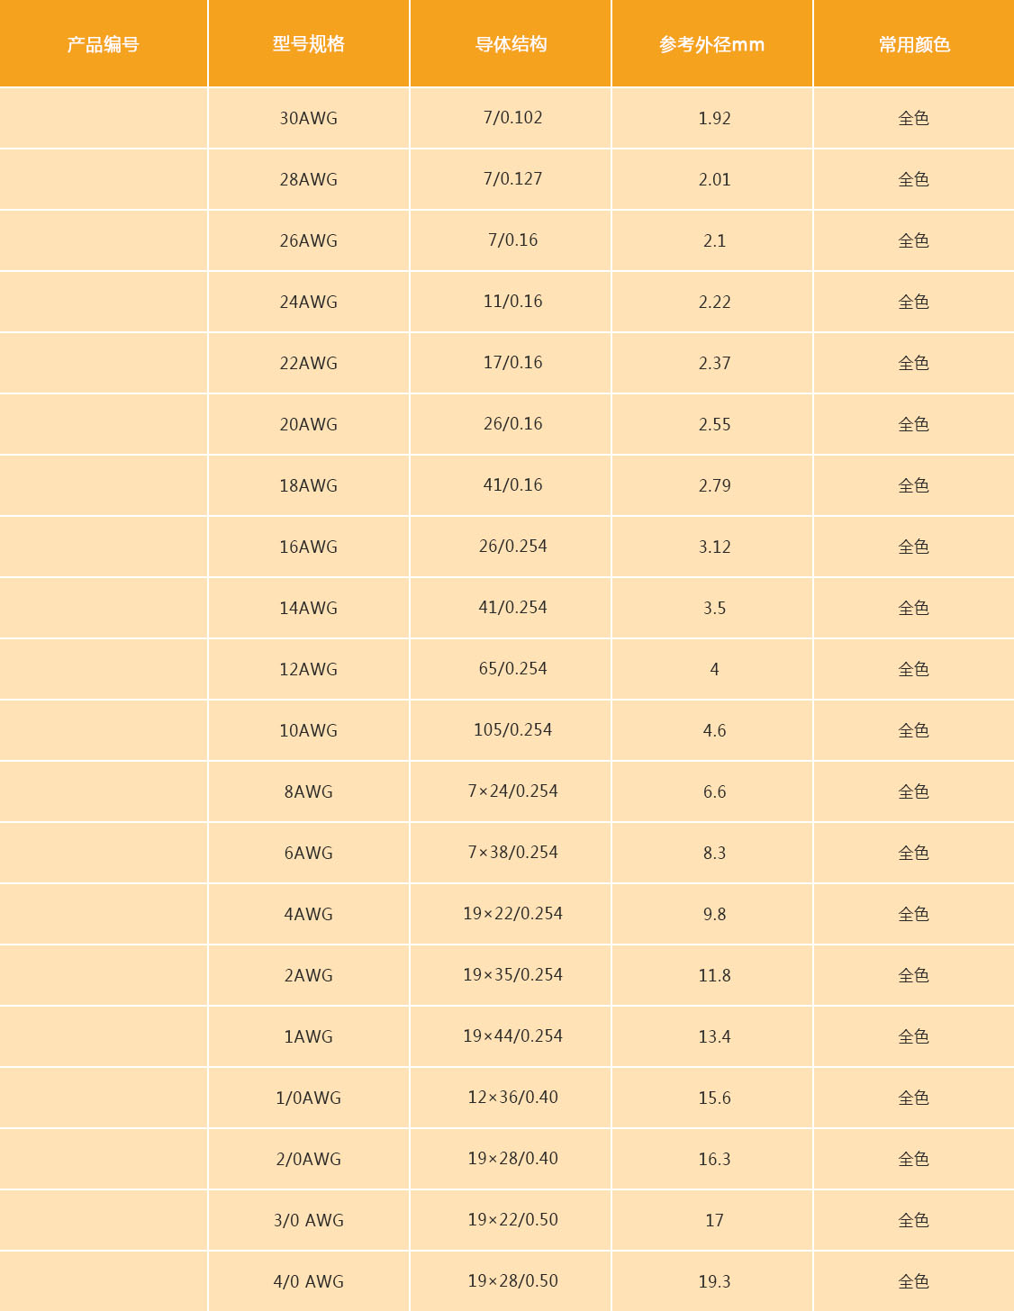Click the 19.3 outer diameter value
The image size is (1014, 1311).
pos(714,1281)
